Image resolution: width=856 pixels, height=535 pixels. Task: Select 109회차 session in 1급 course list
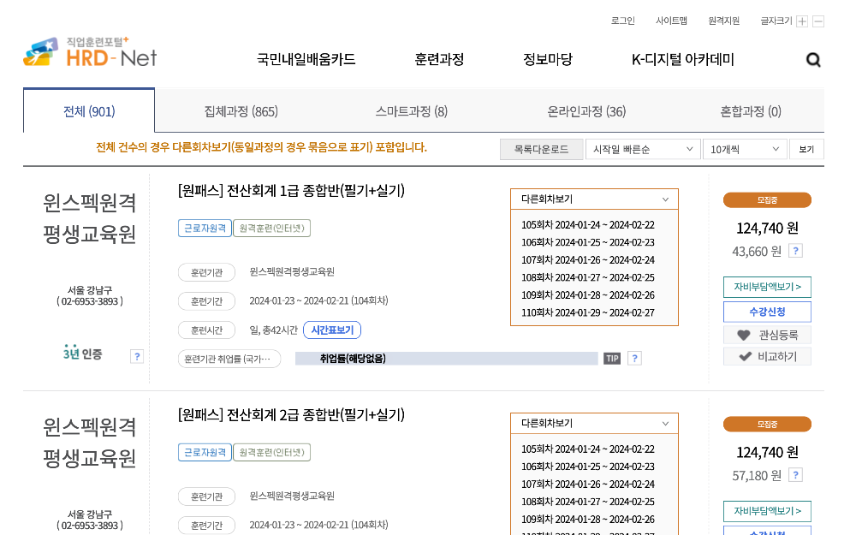click(587, 294)
